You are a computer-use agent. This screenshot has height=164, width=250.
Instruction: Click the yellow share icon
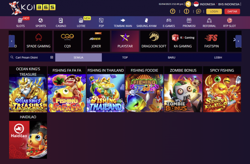[188, 4]
